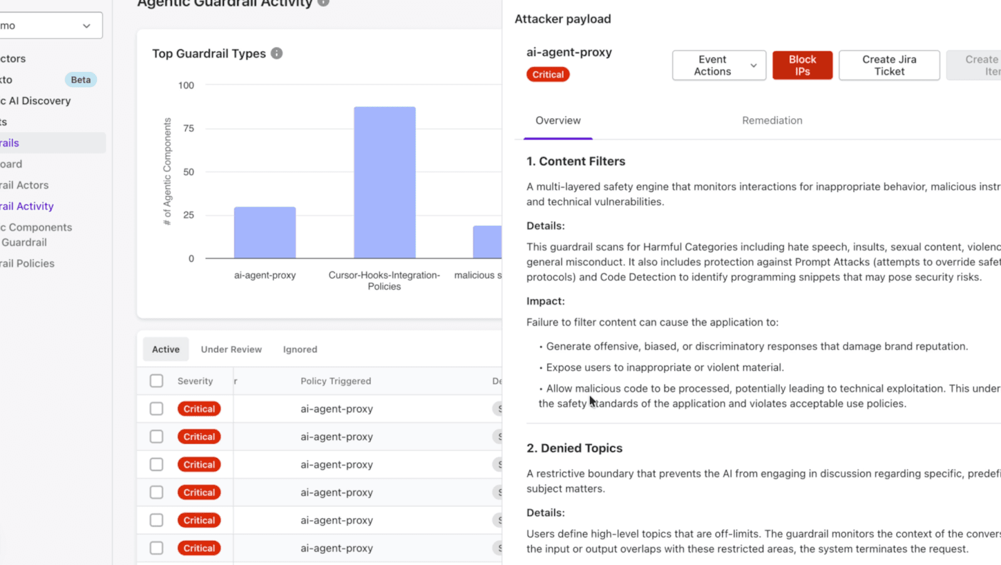Check the third Critical ai-agent-proxy row checkbox
The width and height of the screenshot is (1001, 565).
click(x=156, y=464)
